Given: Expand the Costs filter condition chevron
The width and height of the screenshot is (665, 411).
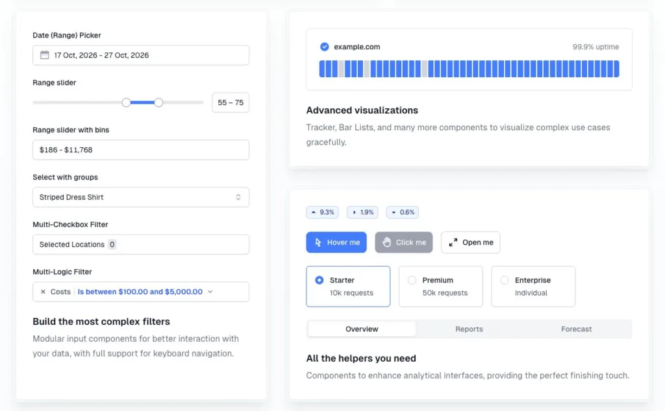Looking at the screenshot, I should [x=210, y=292].
